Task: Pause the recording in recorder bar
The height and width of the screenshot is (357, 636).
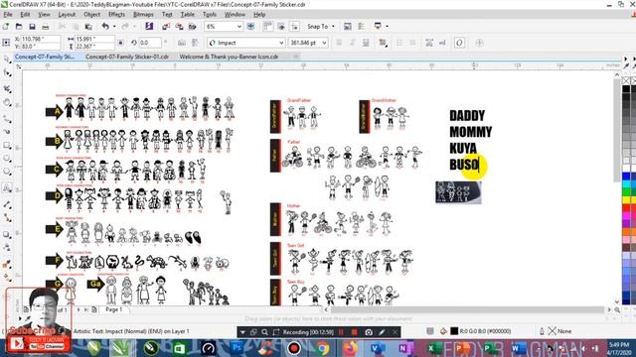Action: (x=341, y=332)
